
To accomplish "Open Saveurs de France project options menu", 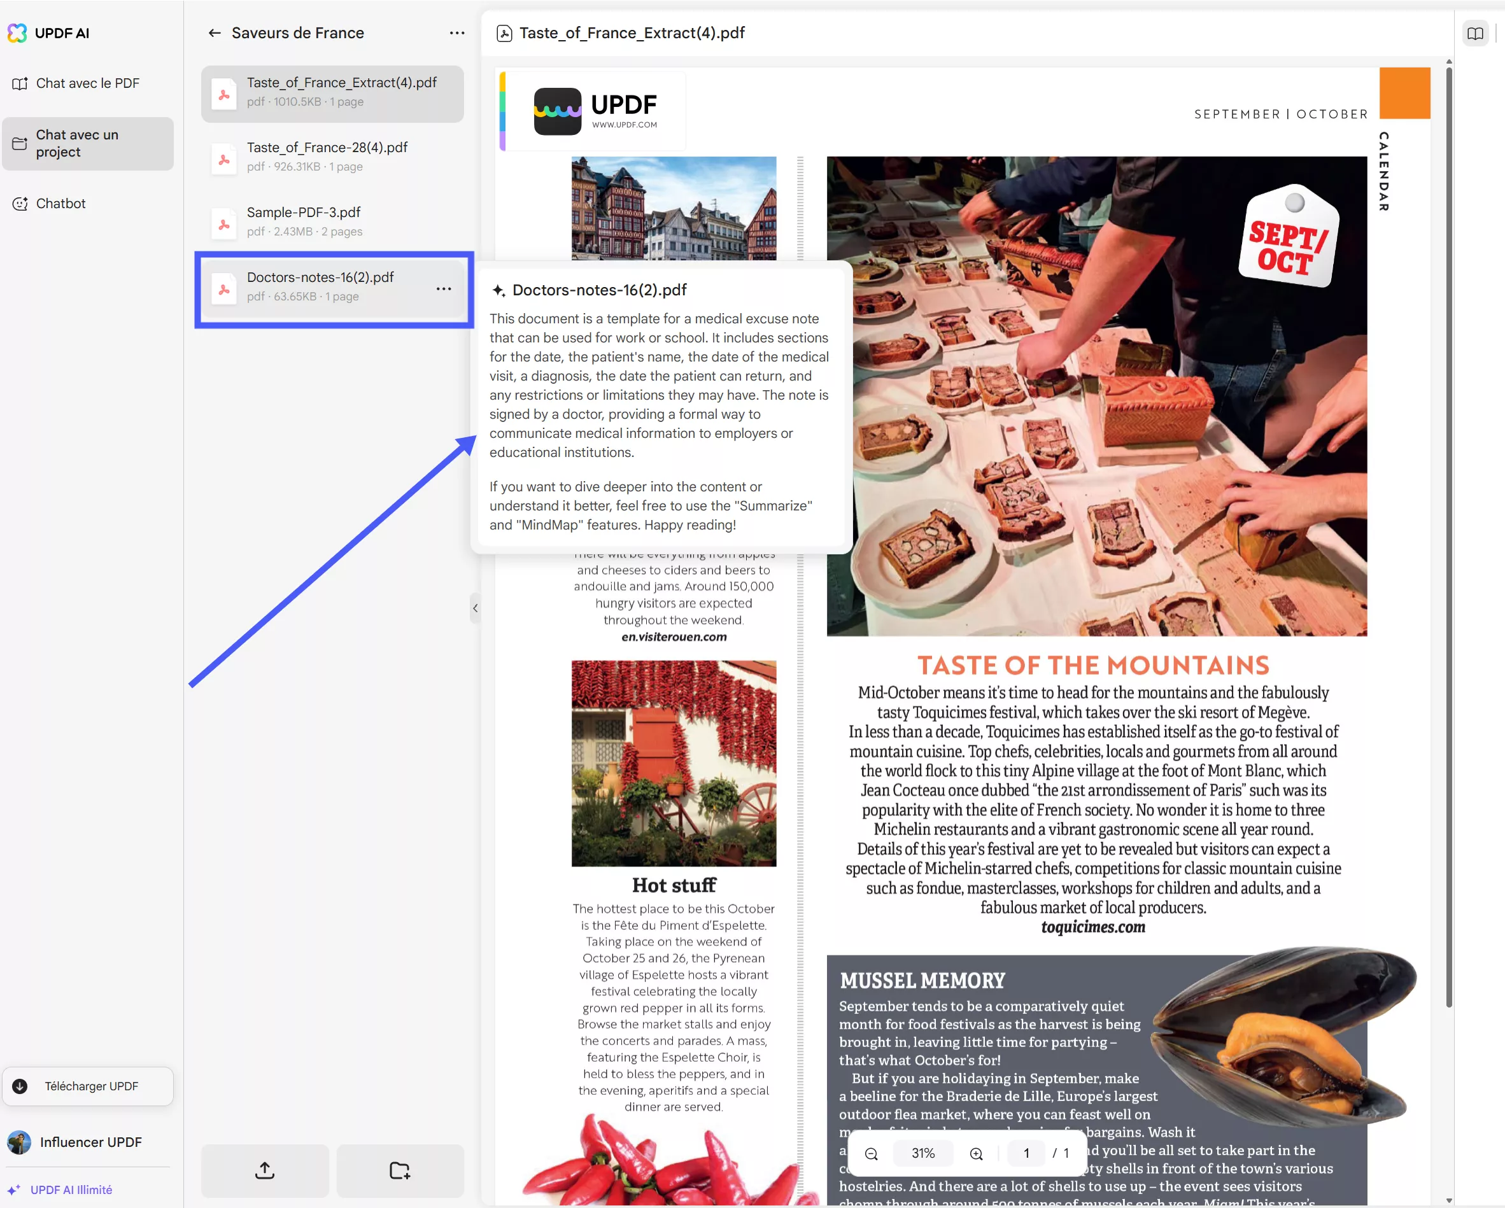I will (457, 33).
